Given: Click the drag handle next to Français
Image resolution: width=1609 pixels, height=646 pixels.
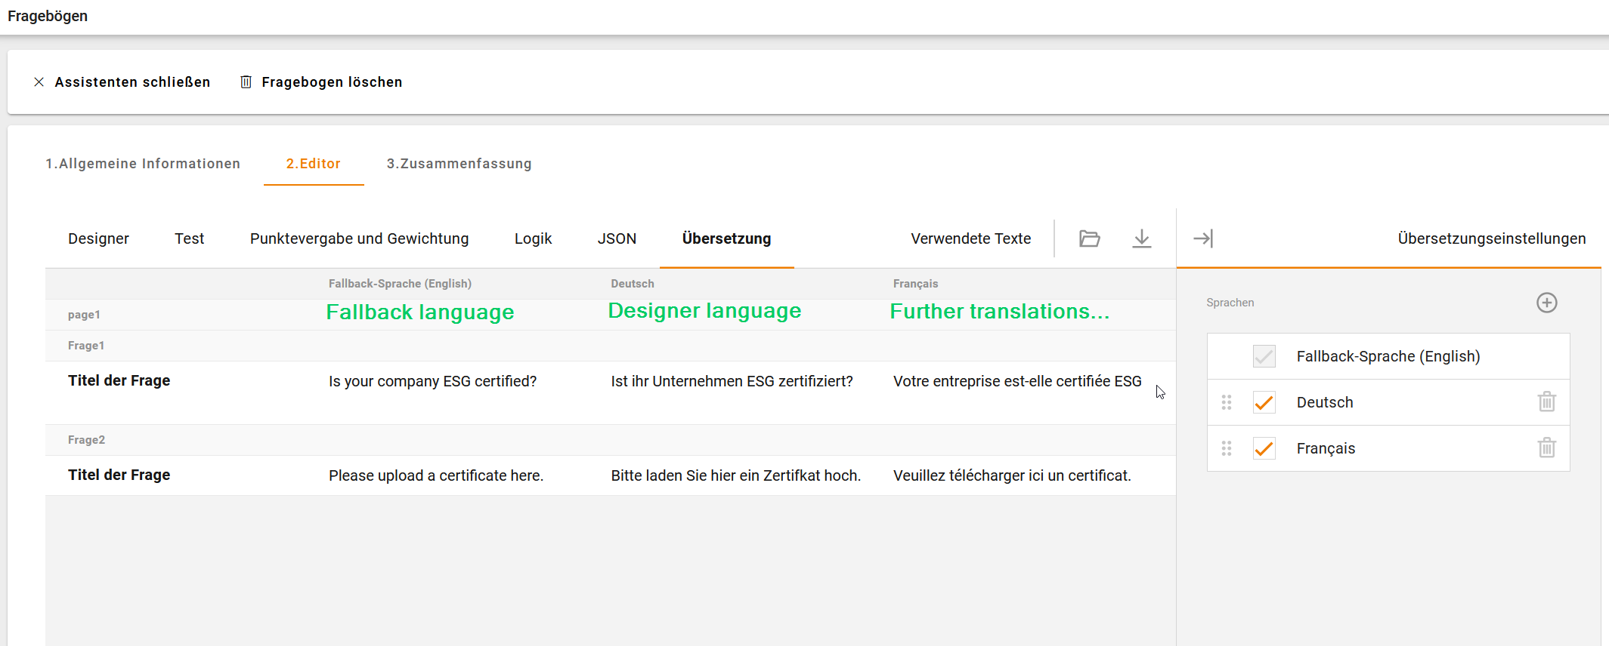Looking at the screenshot, I should tap(1226, 448).
